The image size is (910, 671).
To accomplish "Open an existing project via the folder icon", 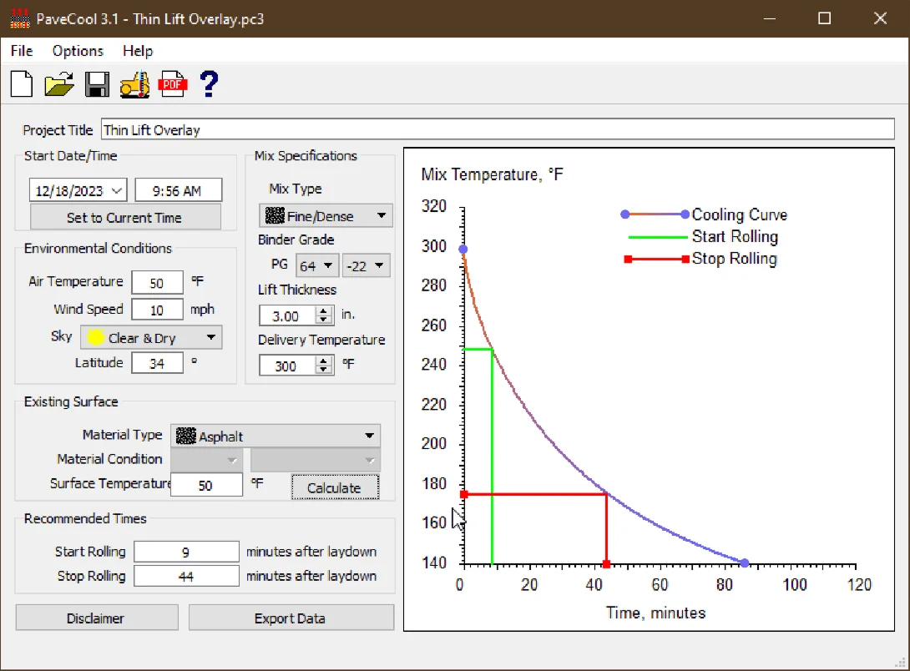I will pos(58,83).
